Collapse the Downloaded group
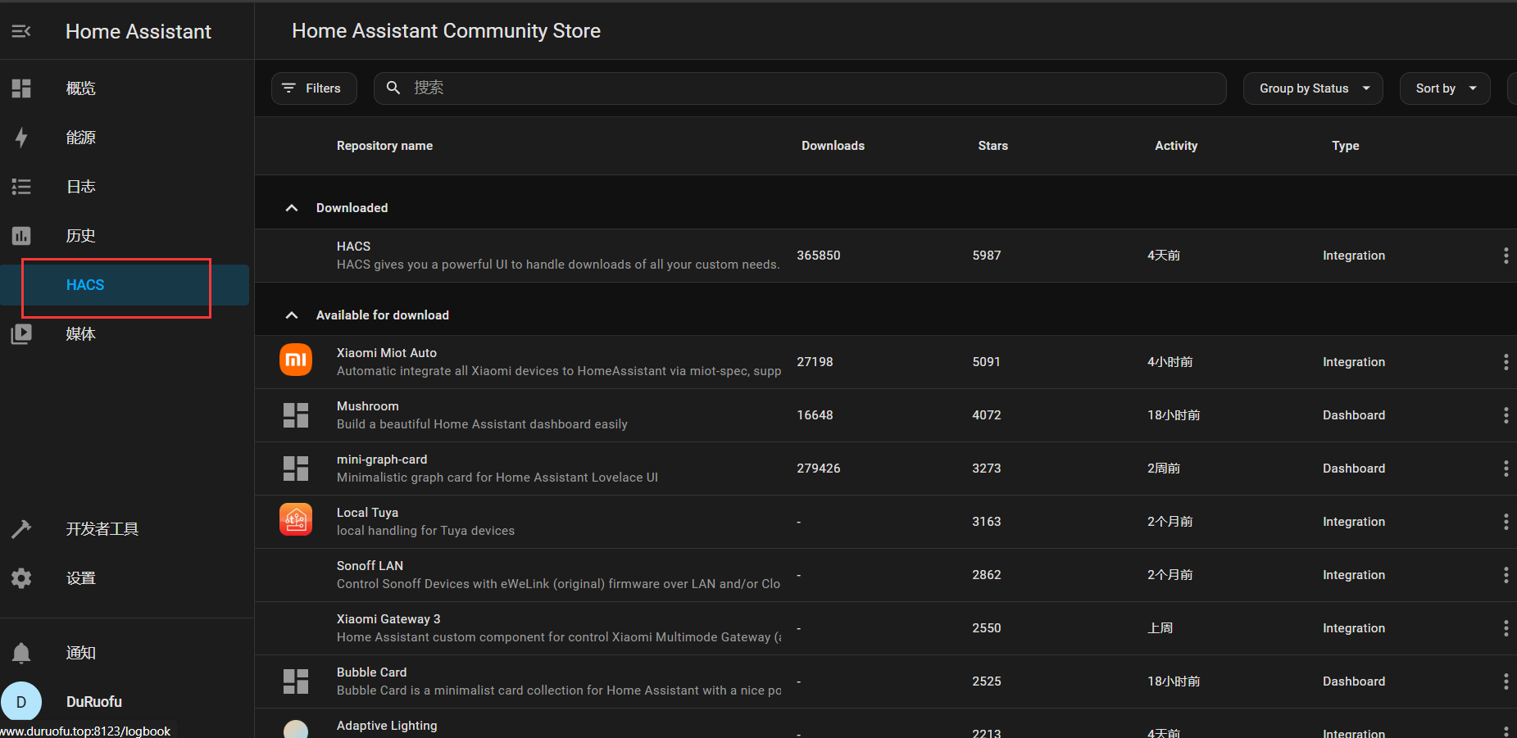This screenshot has height=738, width=1517. coord(292,208)
